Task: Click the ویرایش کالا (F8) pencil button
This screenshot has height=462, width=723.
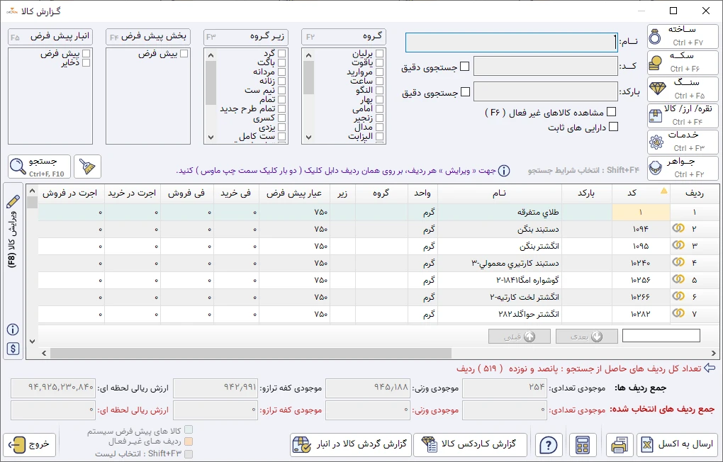Action: point(13,230)
